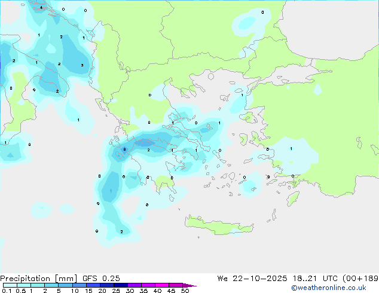
Task: Click the legend label '10'
Action: [x=75, y=291]
